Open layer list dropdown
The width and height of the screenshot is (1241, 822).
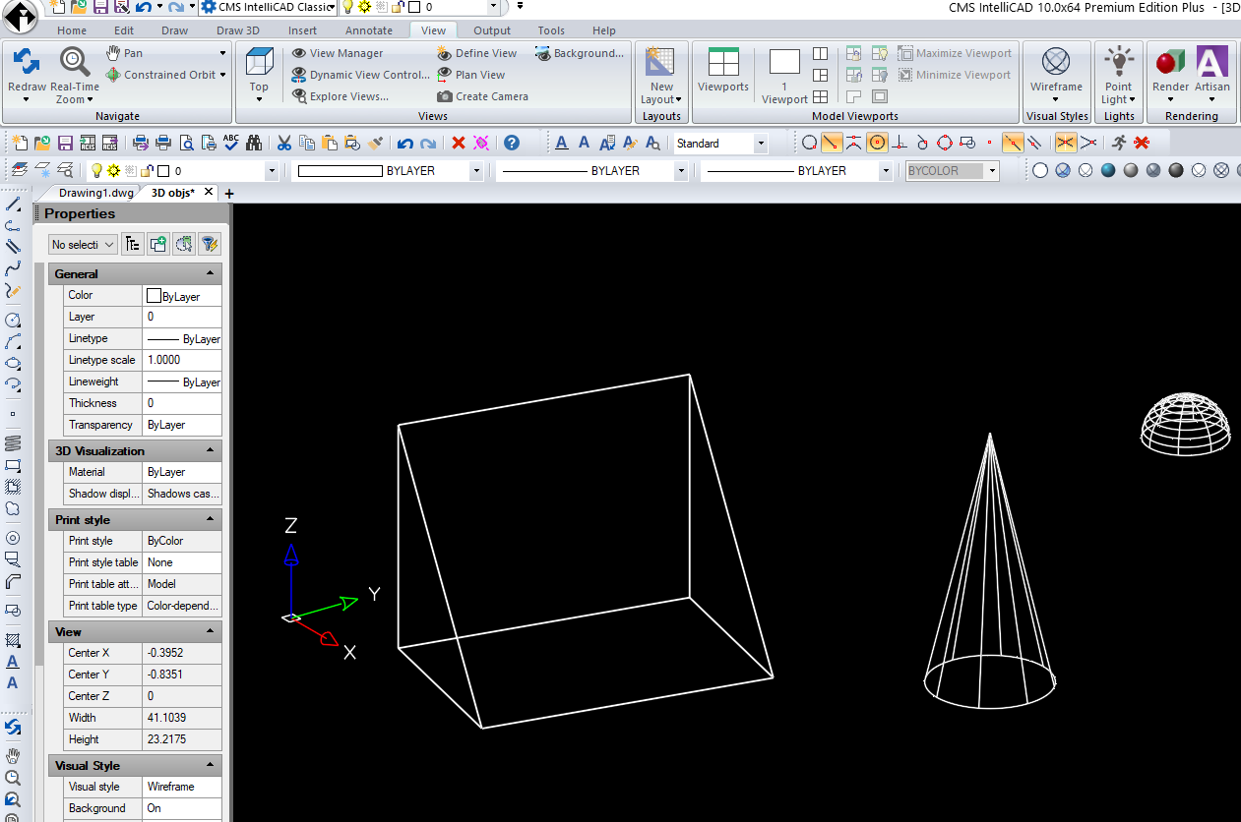point(273,171)
